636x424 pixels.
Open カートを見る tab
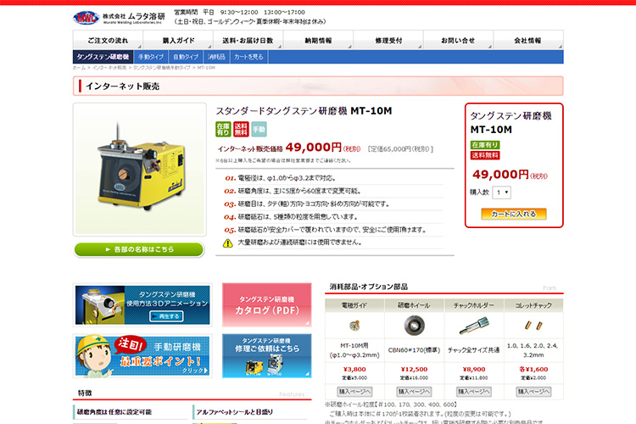coord(248,57)
